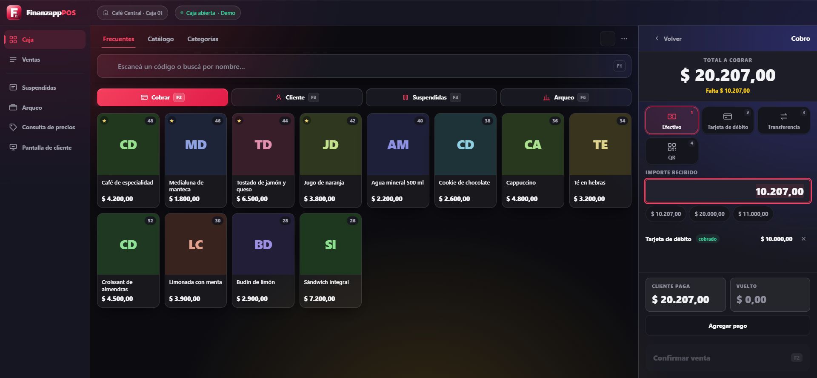Select Efectivo payment method
The image size is (817, 378).
[x=671, y=120]
